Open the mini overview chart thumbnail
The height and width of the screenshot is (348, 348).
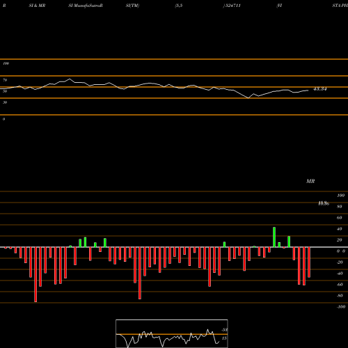172,333
